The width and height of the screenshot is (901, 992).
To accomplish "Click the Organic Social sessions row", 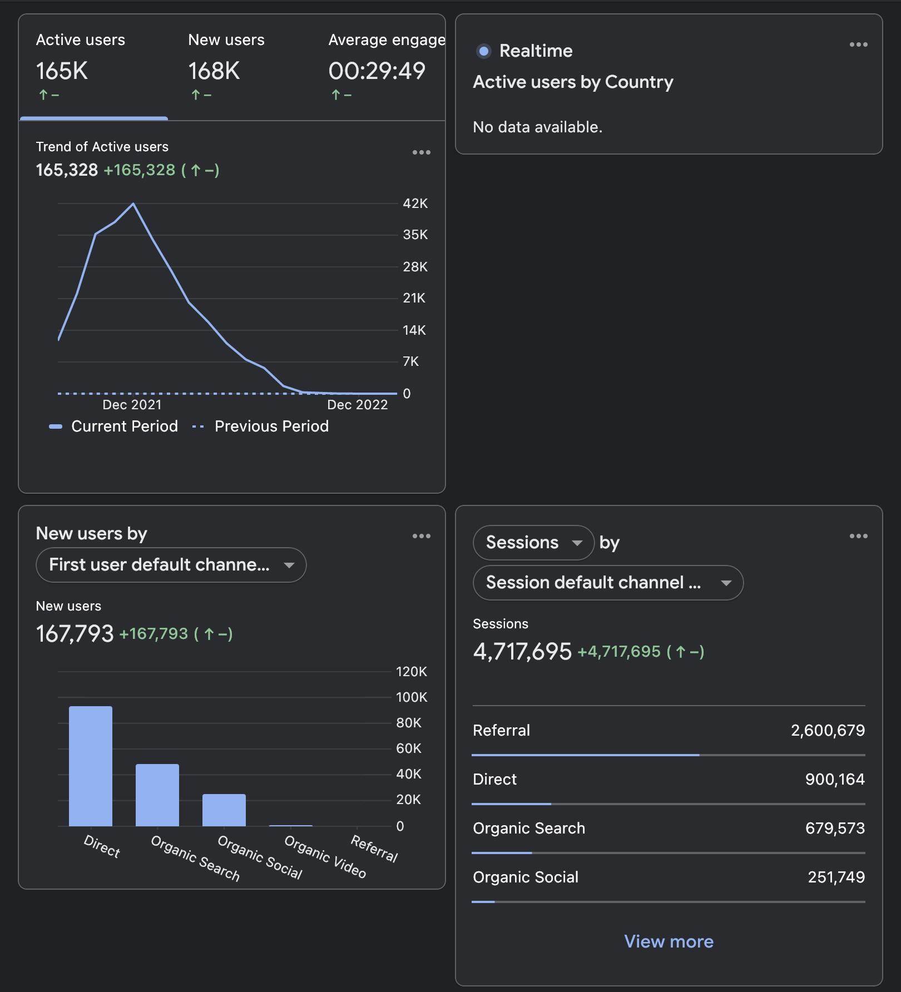I will pos(669,877).
